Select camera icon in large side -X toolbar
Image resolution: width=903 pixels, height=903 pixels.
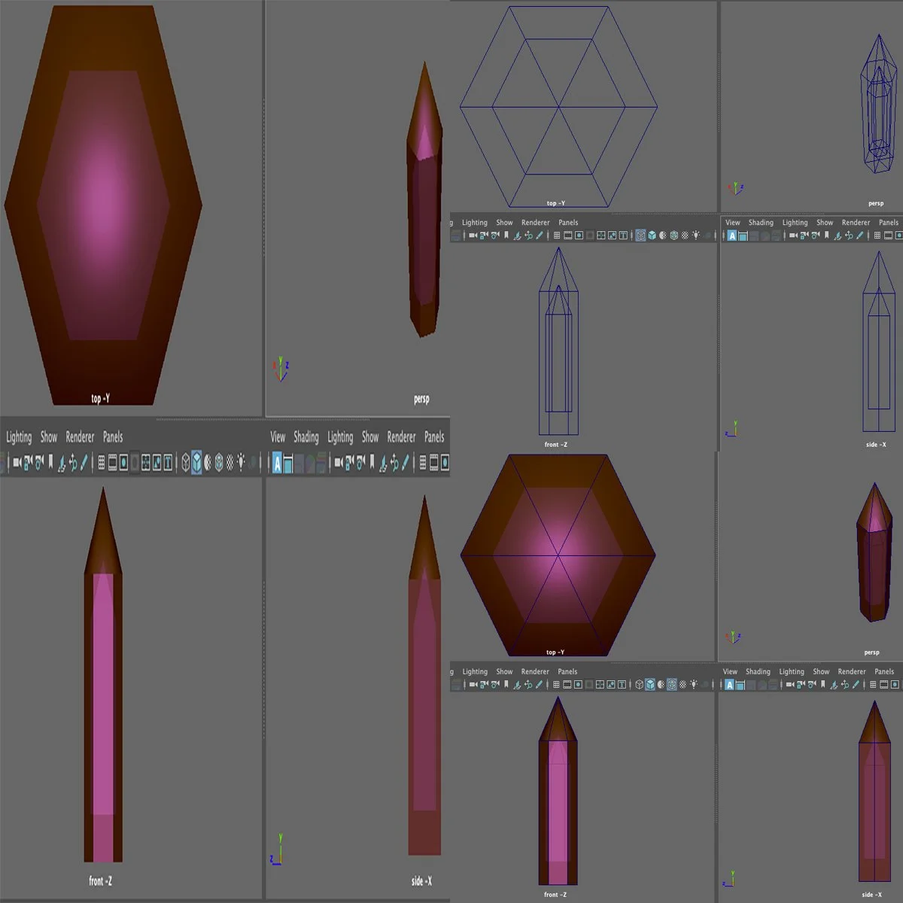click(x=339, y=463)
